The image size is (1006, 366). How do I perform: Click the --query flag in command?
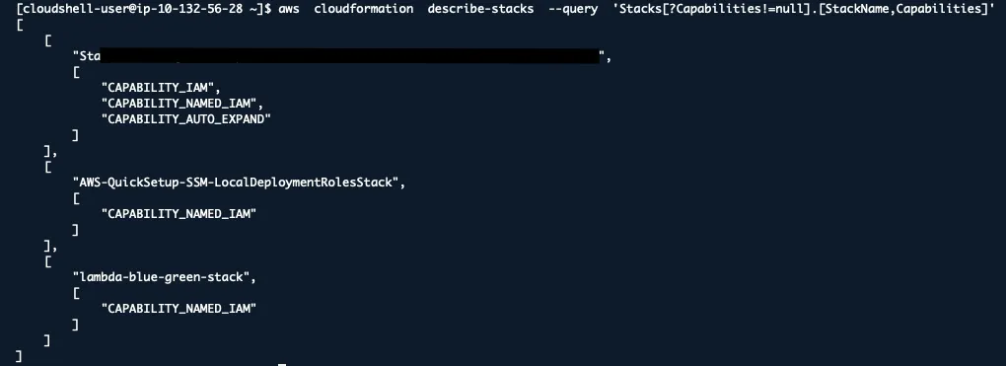(572, 10)
